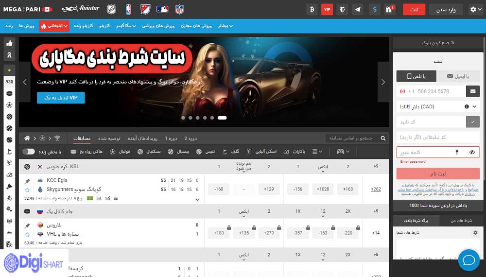The image size is (486, 277).
Task: Open the Telegram icon in header
Action: pos(358,10)
